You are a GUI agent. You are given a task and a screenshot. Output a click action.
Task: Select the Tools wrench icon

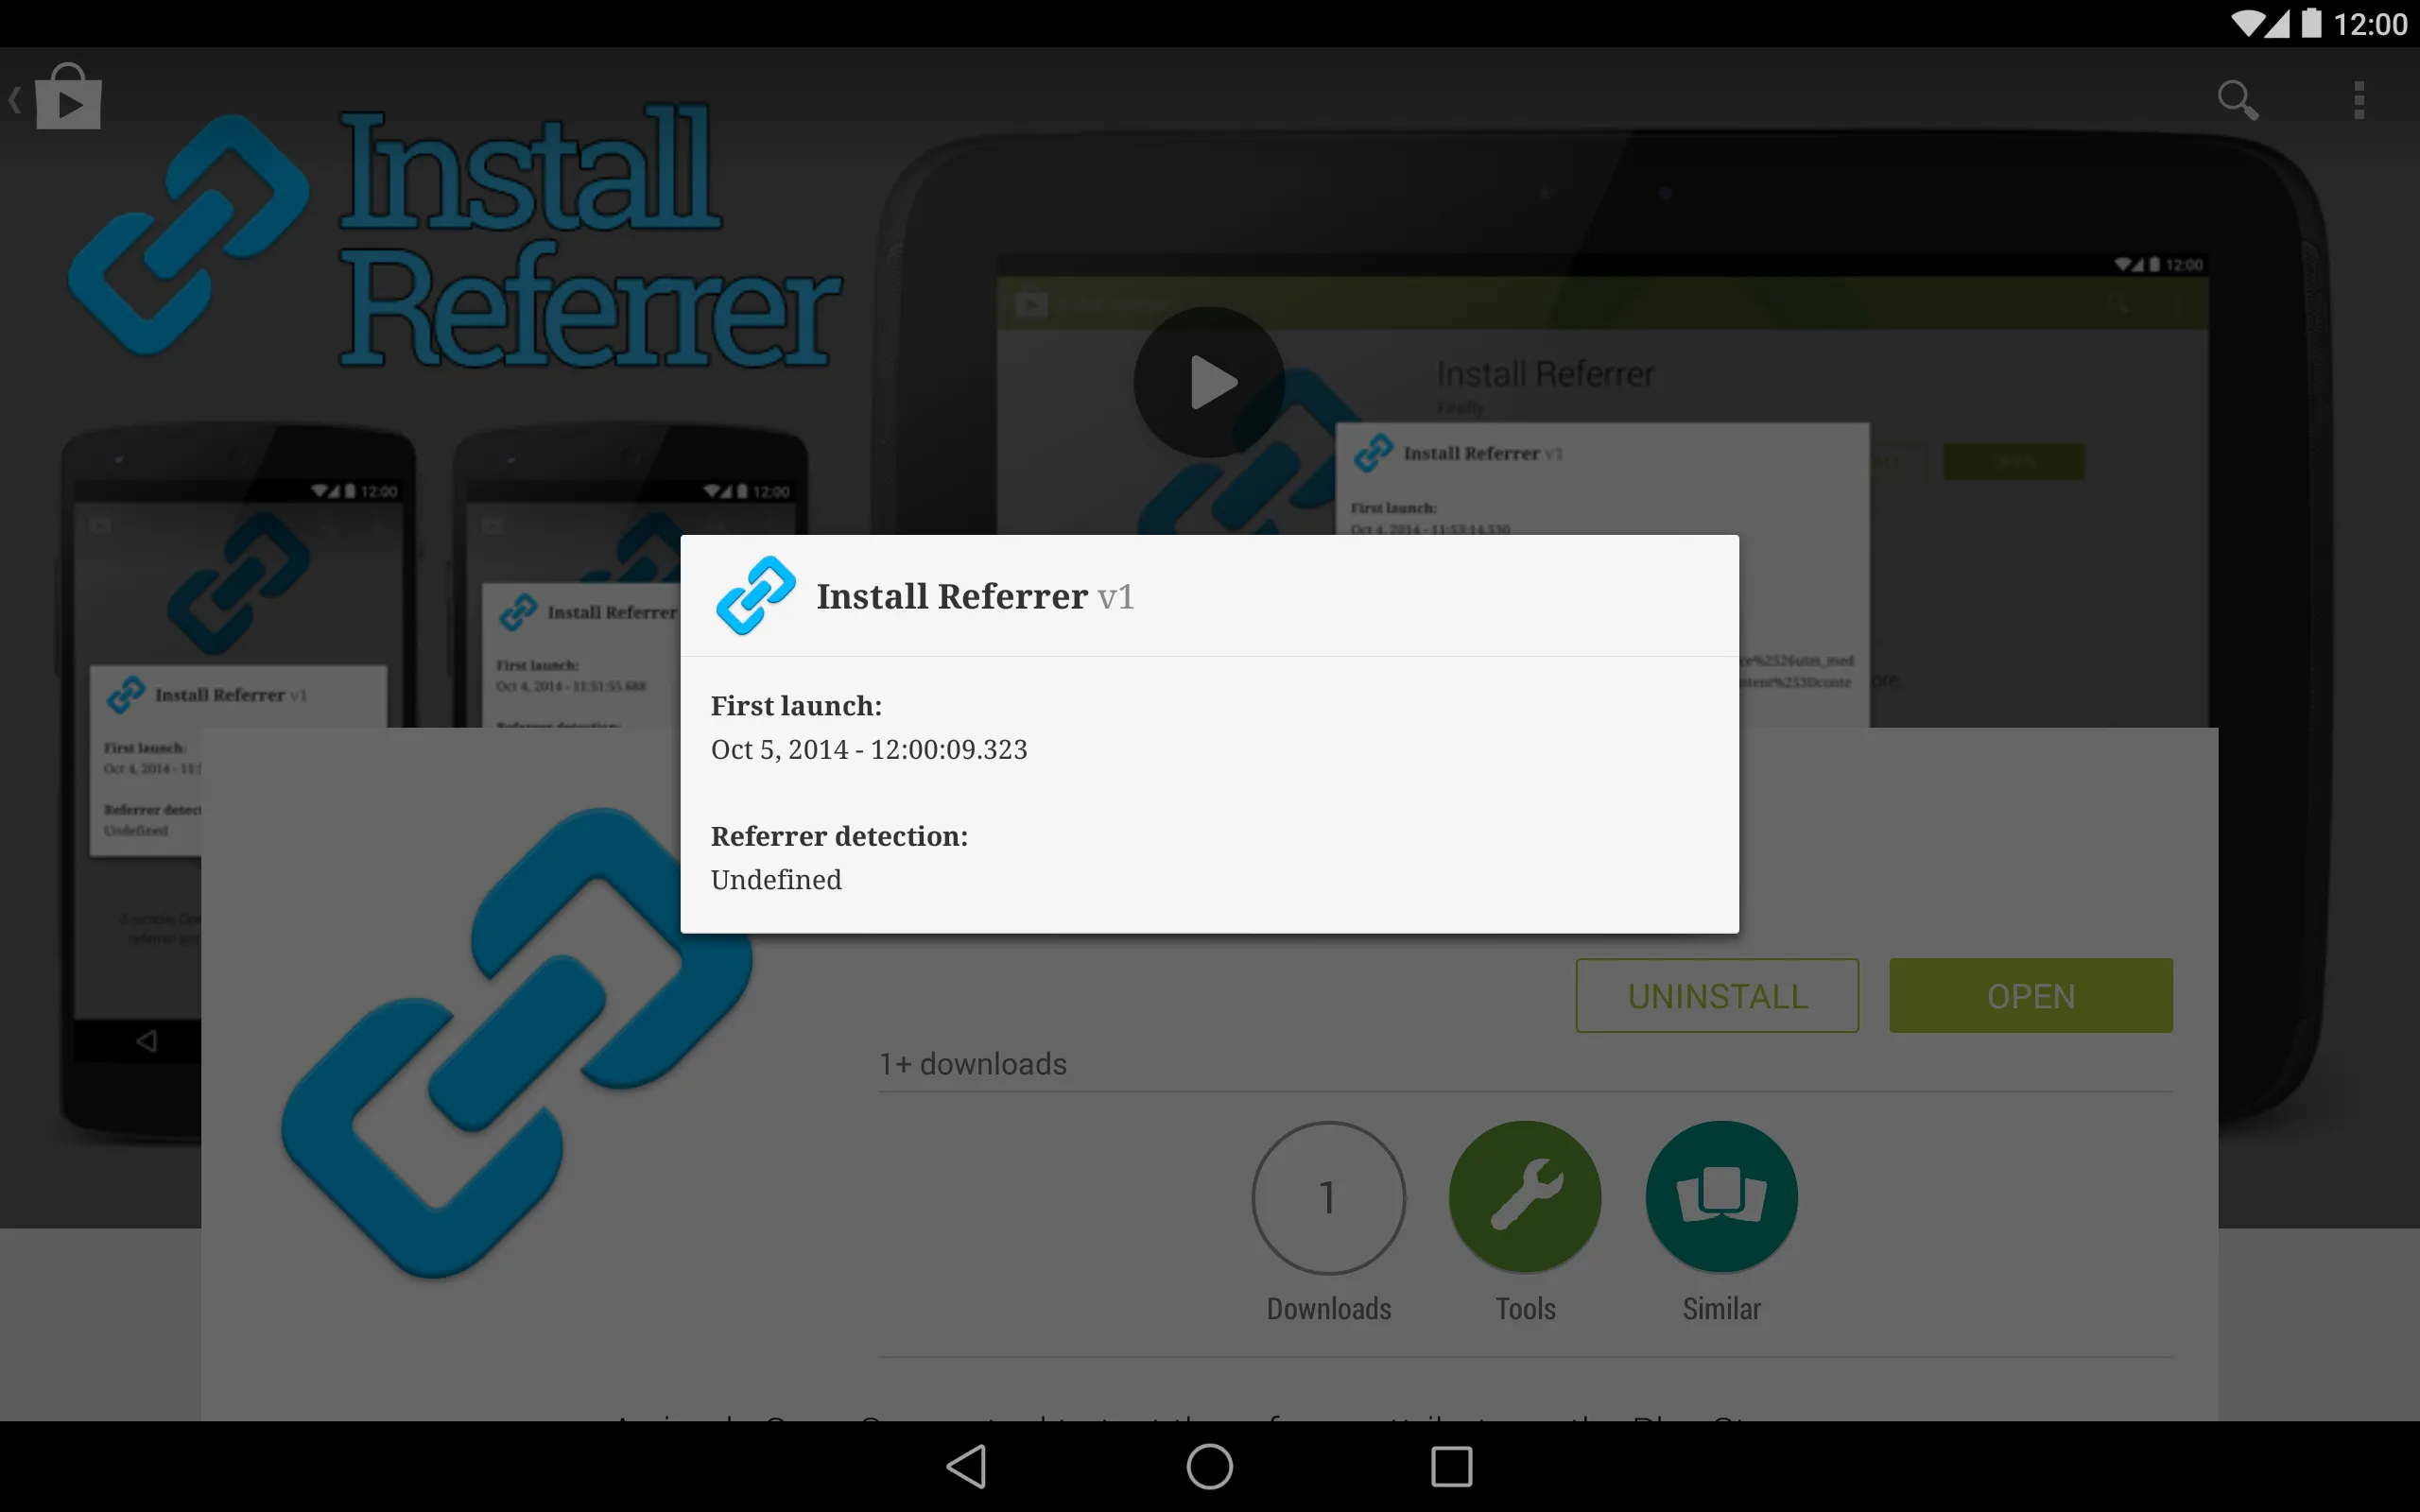coord(1525,1198)
